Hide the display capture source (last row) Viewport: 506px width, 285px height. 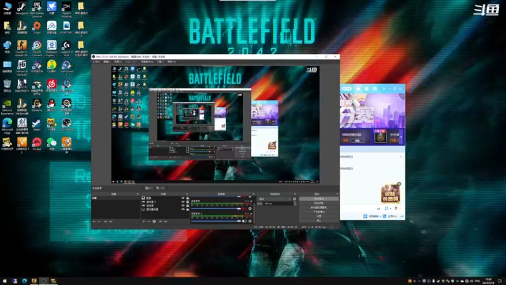click(x=183, y=210)
